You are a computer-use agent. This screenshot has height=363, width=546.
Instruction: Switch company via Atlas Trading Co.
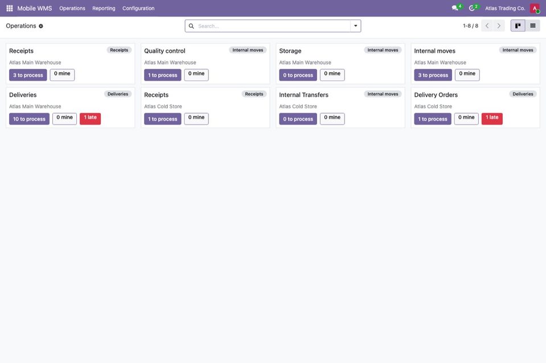[x=505, y=9]
